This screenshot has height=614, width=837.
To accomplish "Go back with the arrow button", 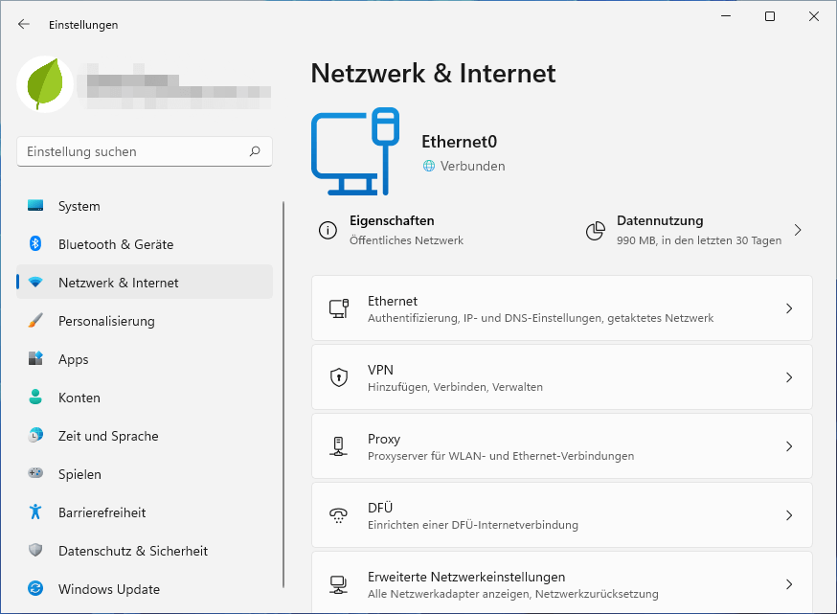I will pyautogui.click(x=24, y=24).
